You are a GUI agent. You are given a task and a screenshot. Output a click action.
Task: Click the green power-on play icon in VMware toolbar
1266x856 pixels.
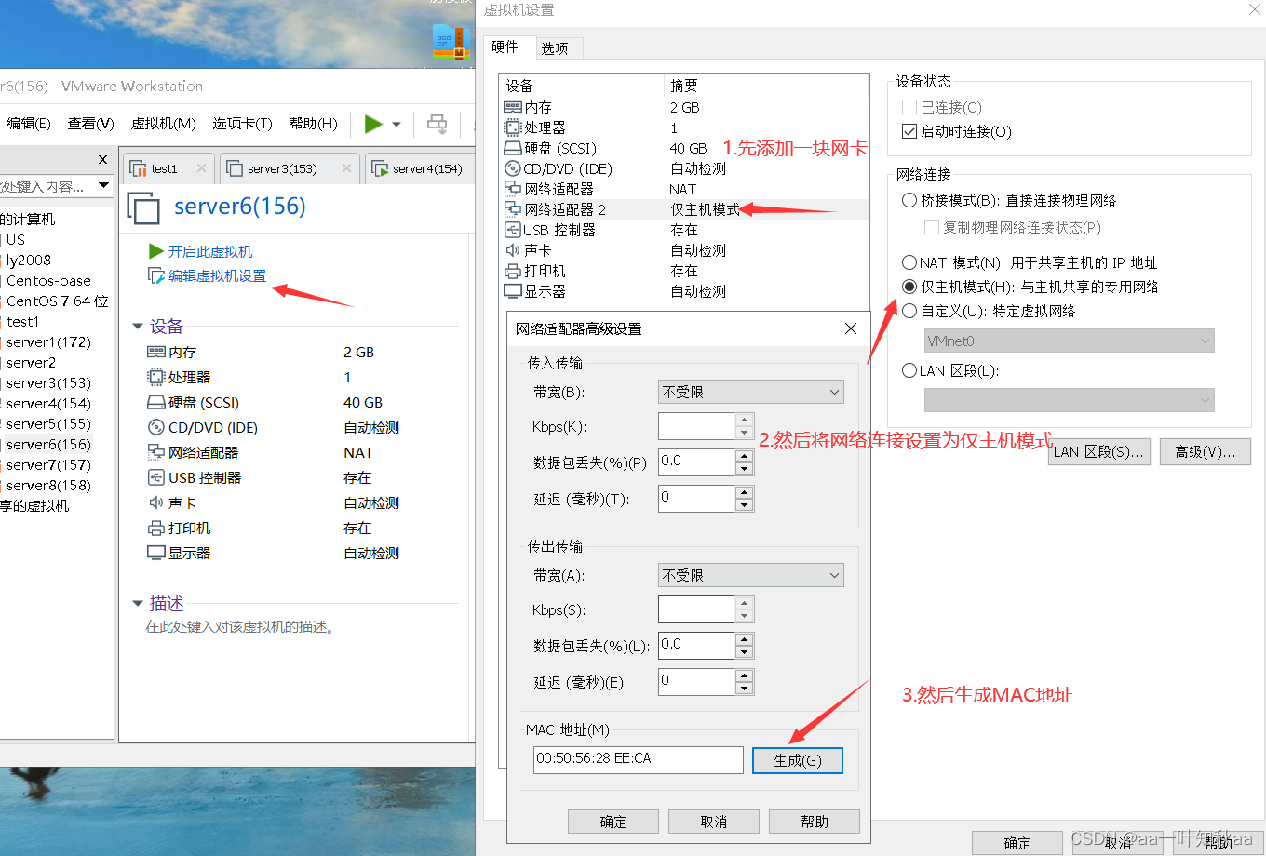[x=373, y=124]
